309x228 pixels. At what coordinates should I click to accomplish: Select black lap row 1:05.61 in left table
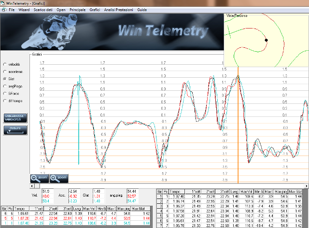click(x=76, y=214)
